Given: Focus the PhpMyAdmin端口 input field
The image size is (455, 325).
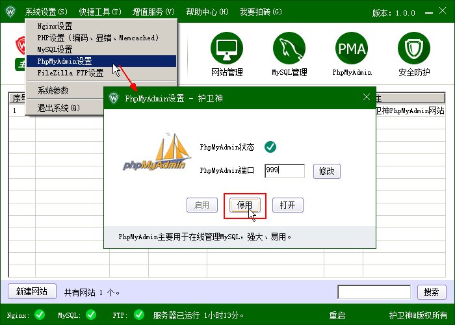Looking at the screenshot, I should coord(285,171).
